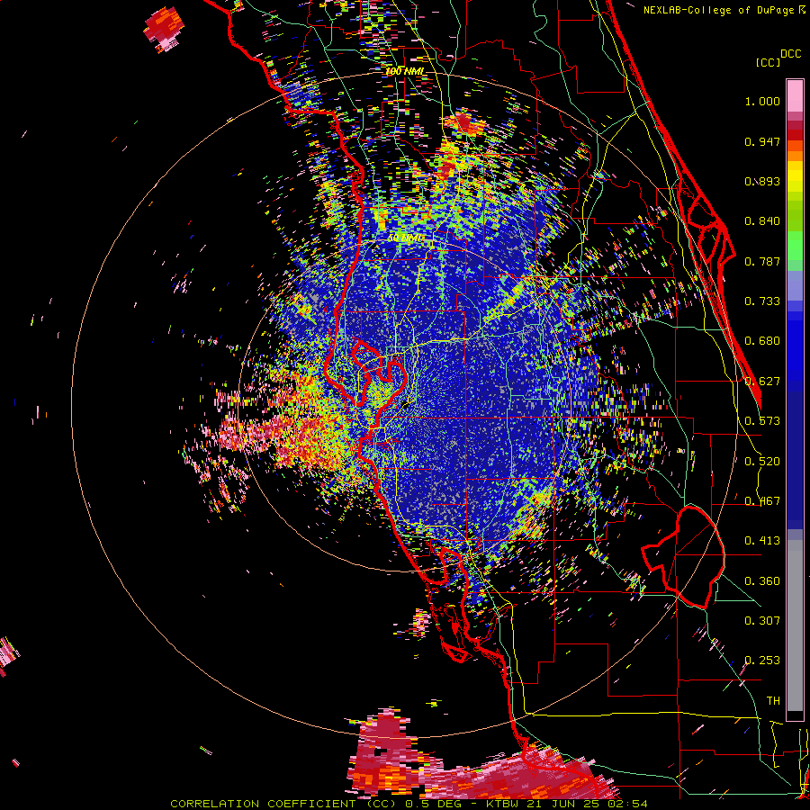Select the 1.000 scale value
This screenshot has height=810, width=810.
click(x=762, y=101)
